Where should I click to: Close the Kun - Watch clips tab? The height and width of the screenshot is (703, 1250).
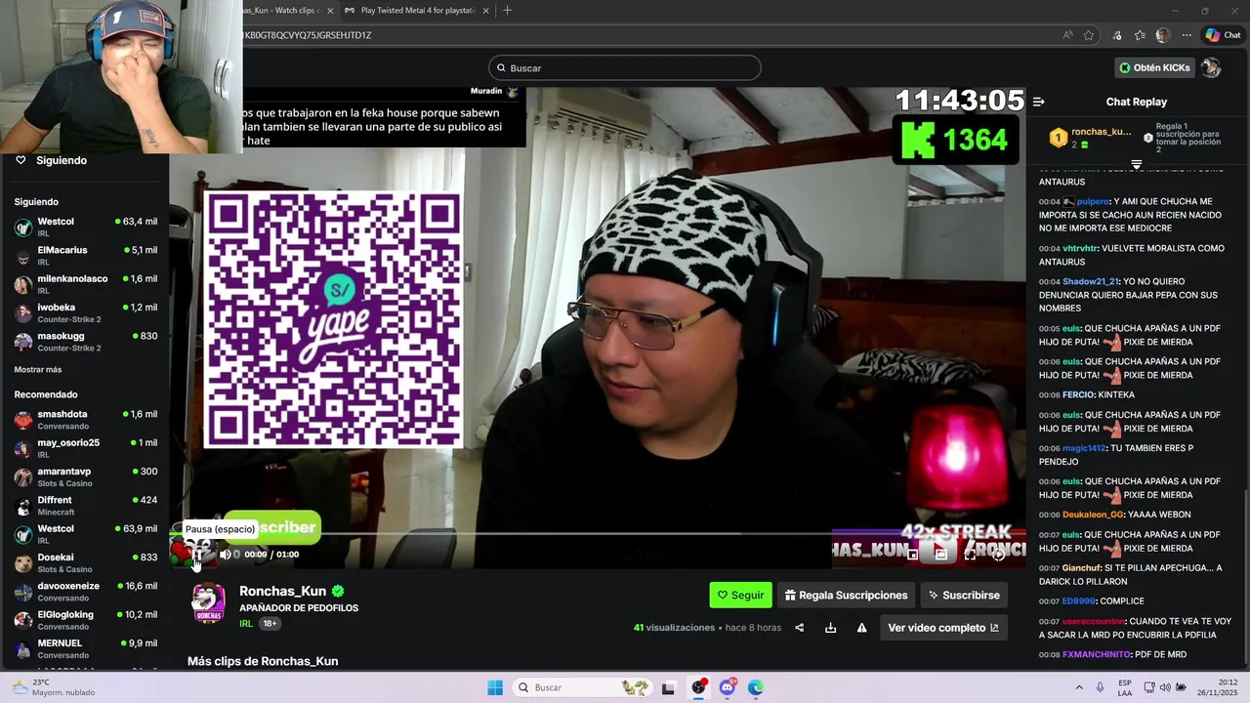click(330, 11)
